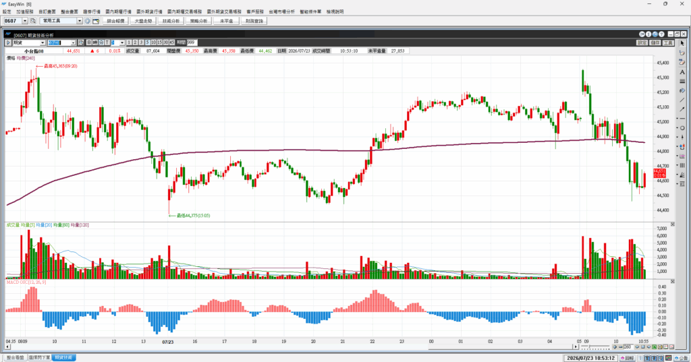Select the circle shape drawing tool

(x=682, y=127)
